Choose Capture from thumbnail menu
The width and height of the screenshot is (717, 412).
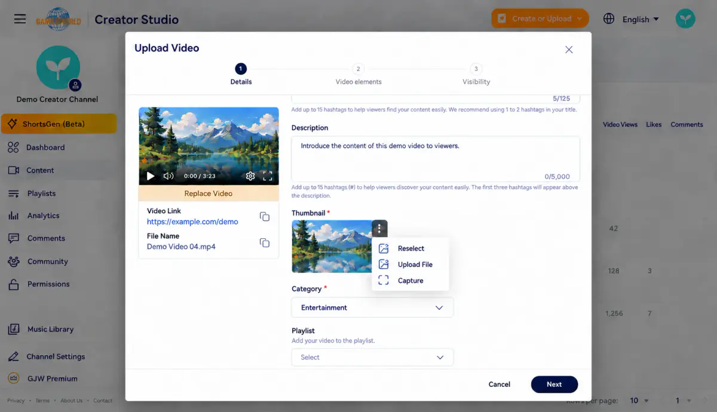tap(410, 281)
